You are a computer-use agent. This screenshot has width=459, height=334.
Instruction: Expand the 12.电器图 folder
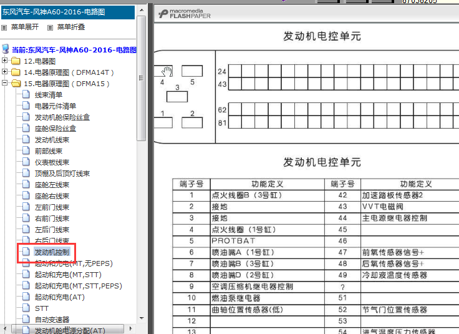(4, 61)
